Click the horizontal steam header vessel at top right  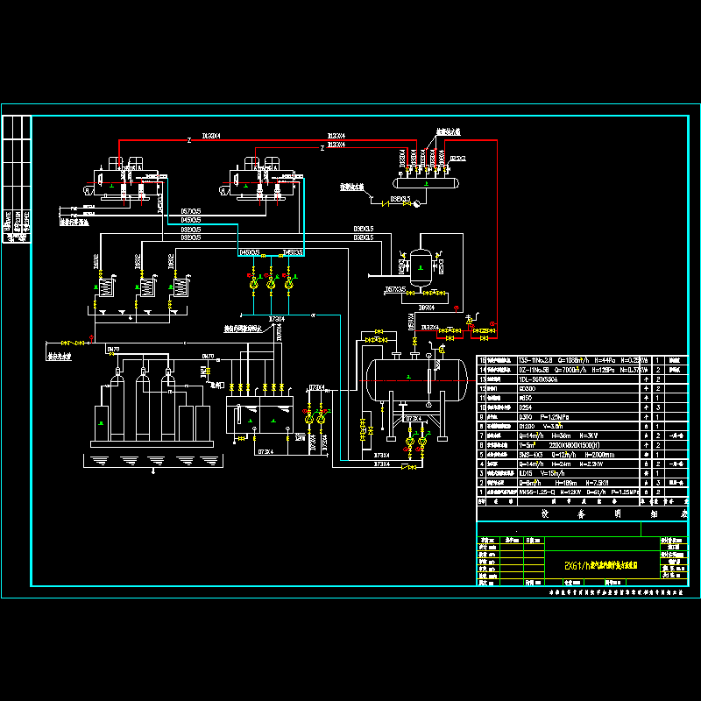coord(426,183)
